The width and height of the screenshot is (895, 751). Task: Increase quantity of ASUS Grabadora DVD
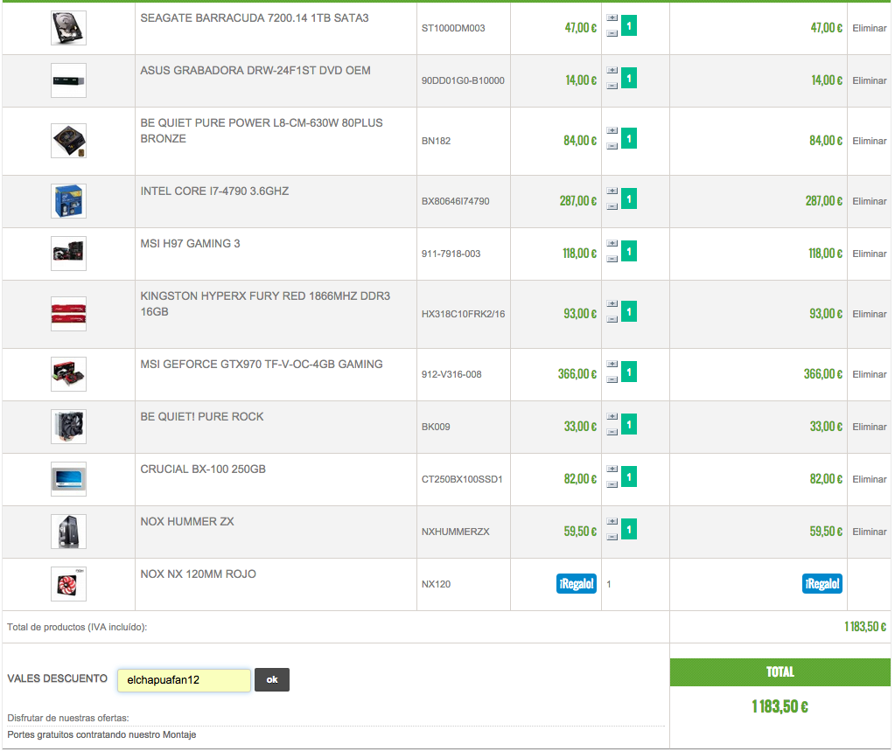click(x=612, y=71)
